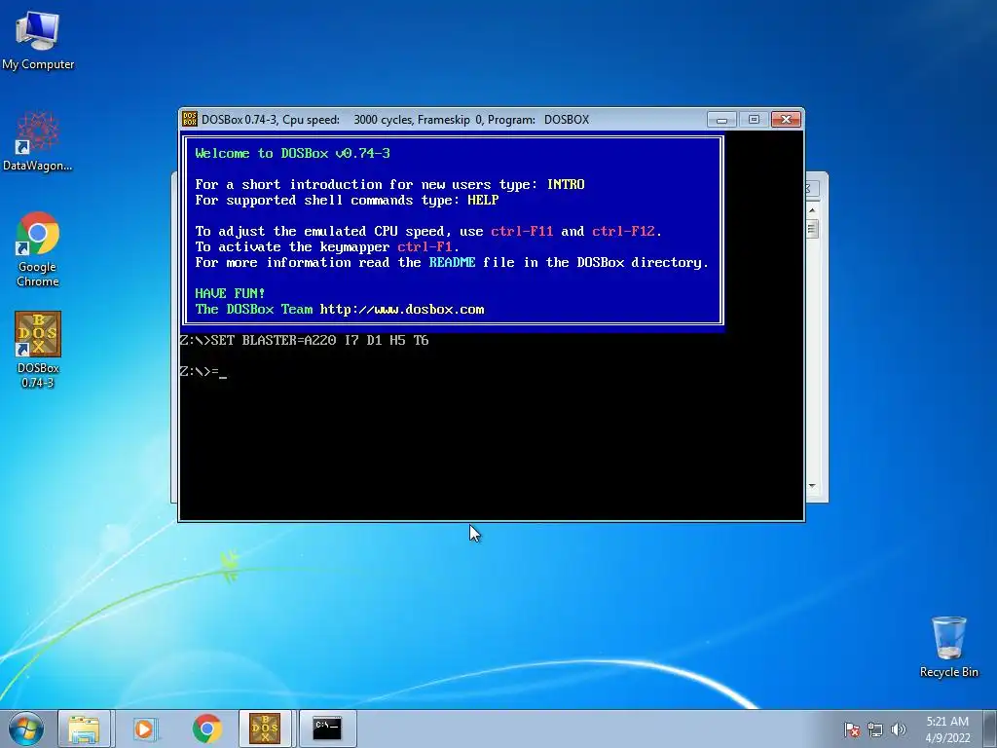Image resolution: width=997 pixels, height=748 pixels.
Task: Maximize the DOSBox window
Action: (x=754, y=120)
